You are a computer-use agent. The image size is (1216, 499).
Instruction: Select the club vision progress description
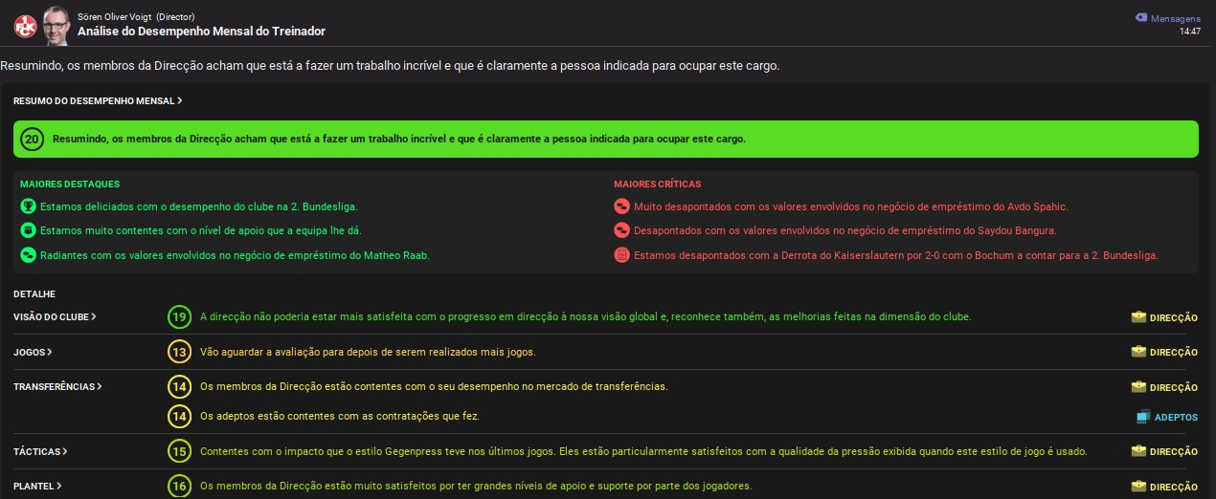pos(585,316)
